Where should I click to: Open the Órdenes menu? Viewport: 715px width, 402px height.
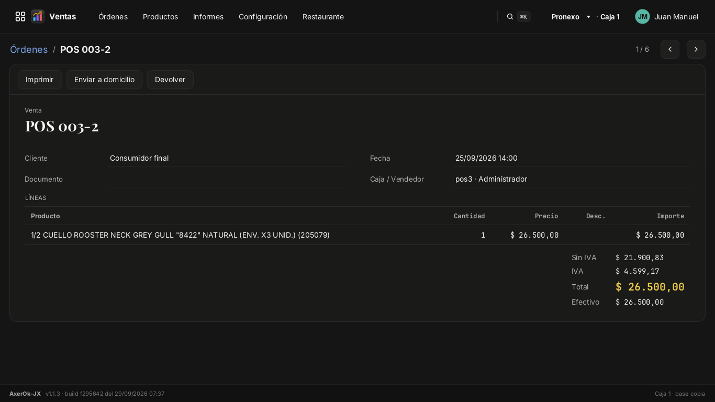113,17
